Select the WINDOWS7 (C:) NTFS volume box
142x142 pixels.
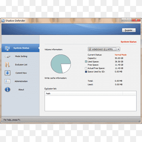coord(104,49)
